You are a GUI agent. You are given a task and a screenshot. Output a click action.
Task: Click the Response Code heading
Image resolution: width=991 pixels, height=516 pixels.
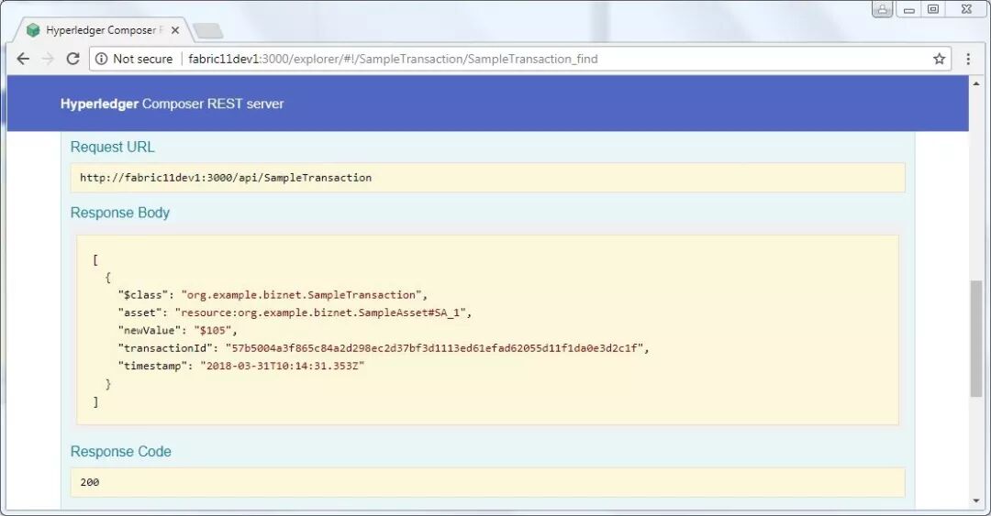[x=121, y=452]
